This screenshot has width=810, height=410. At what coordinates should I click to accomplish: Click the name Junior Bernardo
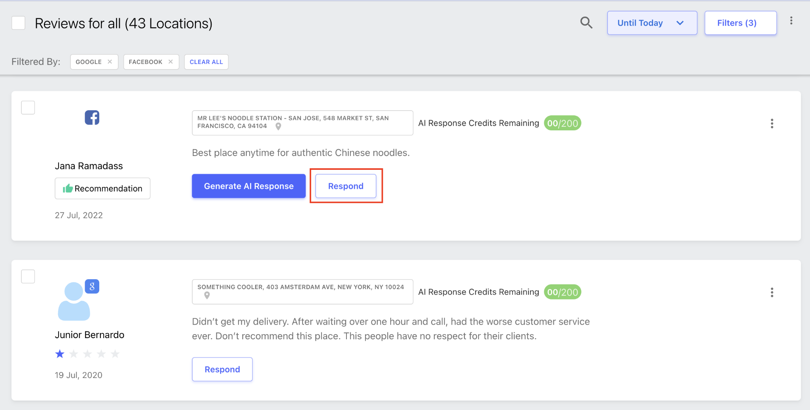tap(90, 335)
